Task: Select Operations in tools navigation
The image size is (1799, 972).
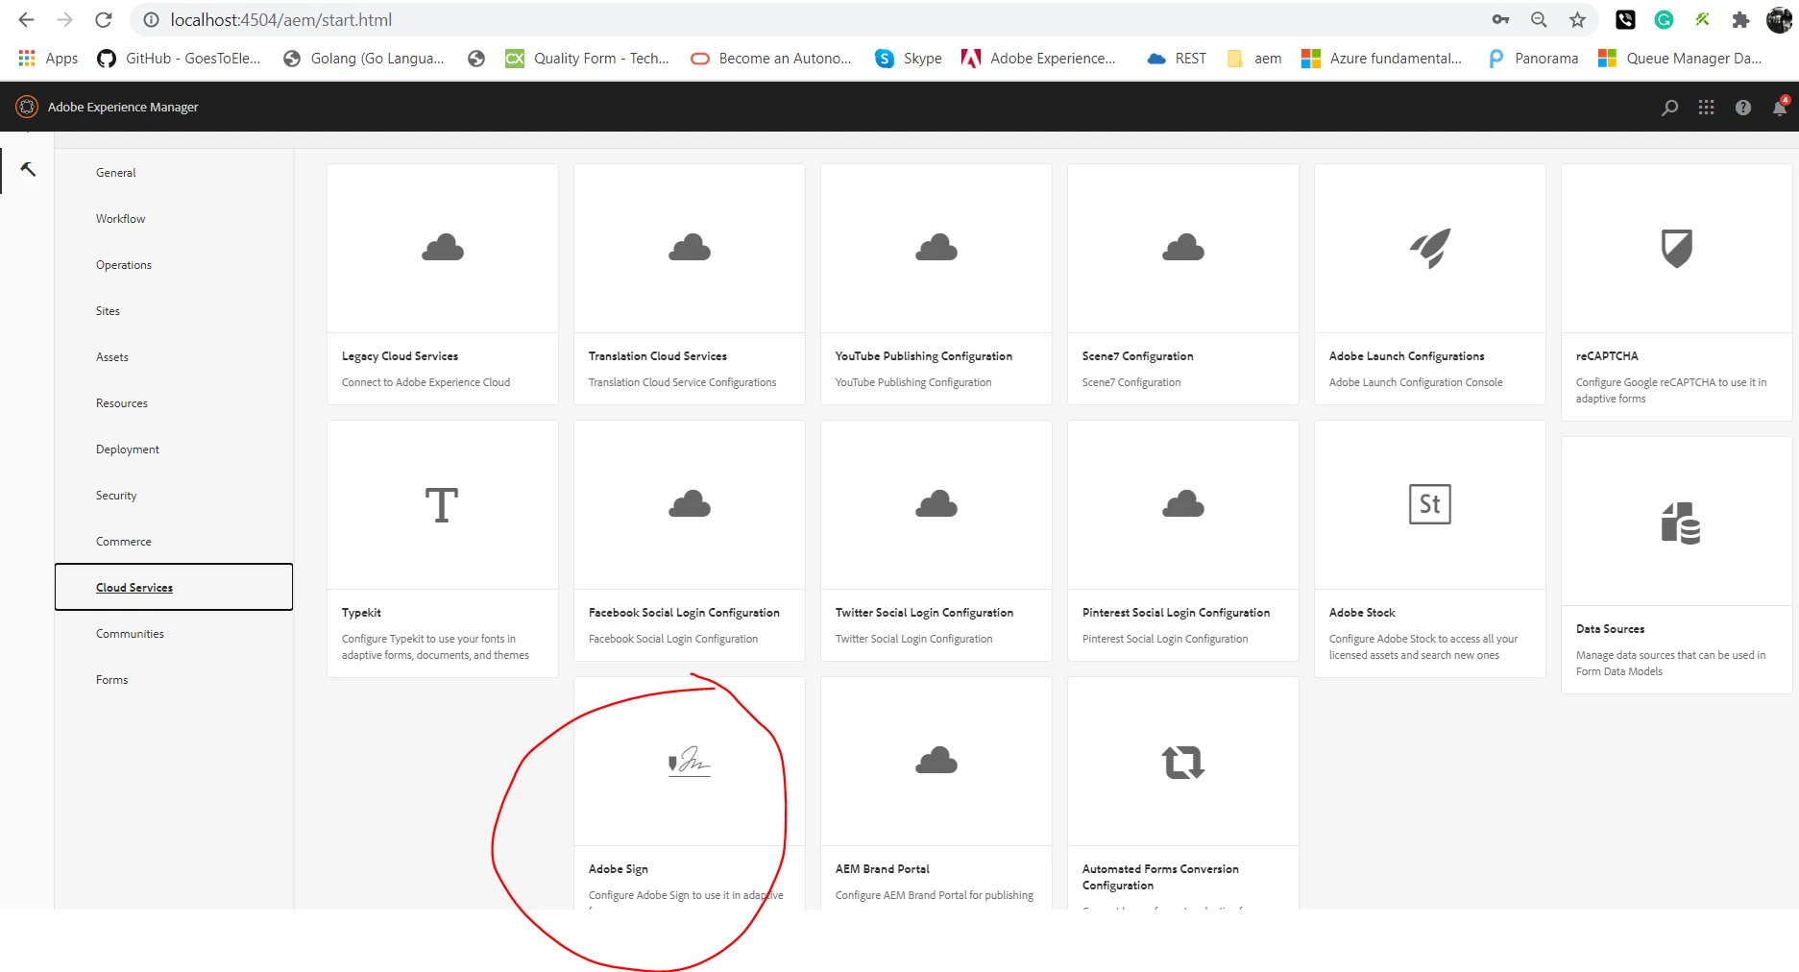Action: click(x=124, y=265)
